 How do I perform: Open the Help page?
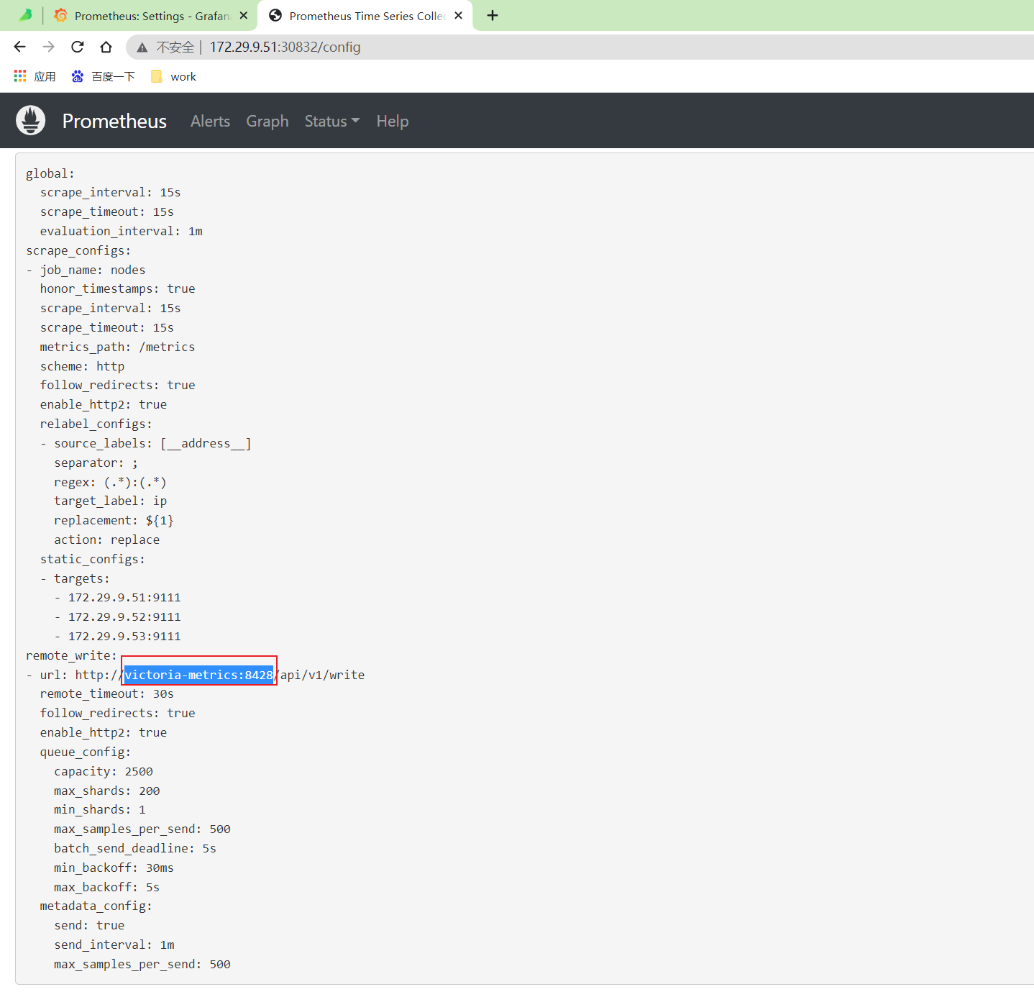(393, 121)
